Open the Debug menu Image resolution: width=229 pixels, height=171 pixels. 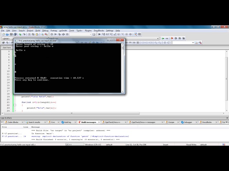click(x=45, y=31)
